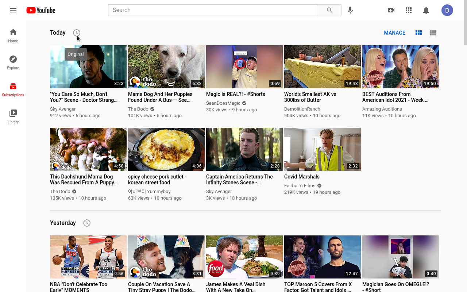
Task: Open the YouTube apps grid
Action: pos(409,10)
